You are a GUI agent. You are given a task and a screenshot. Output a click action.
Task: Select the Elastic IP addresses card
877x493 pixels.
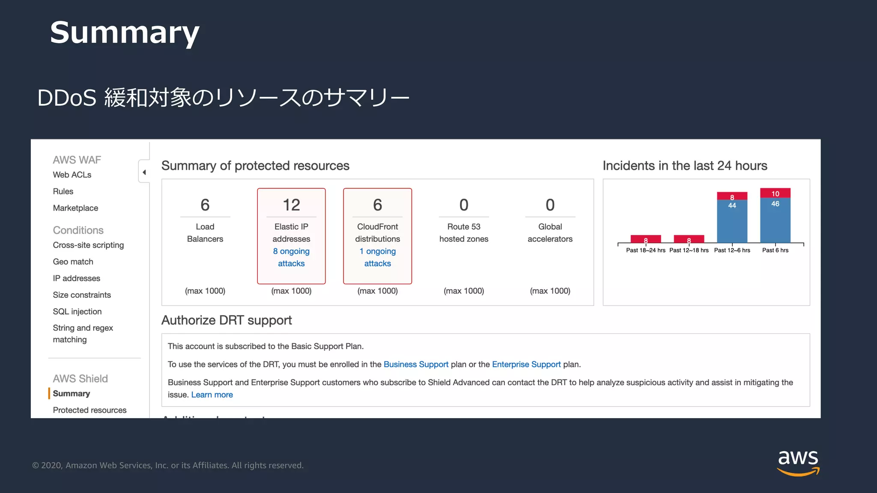(x=291, y=236)
